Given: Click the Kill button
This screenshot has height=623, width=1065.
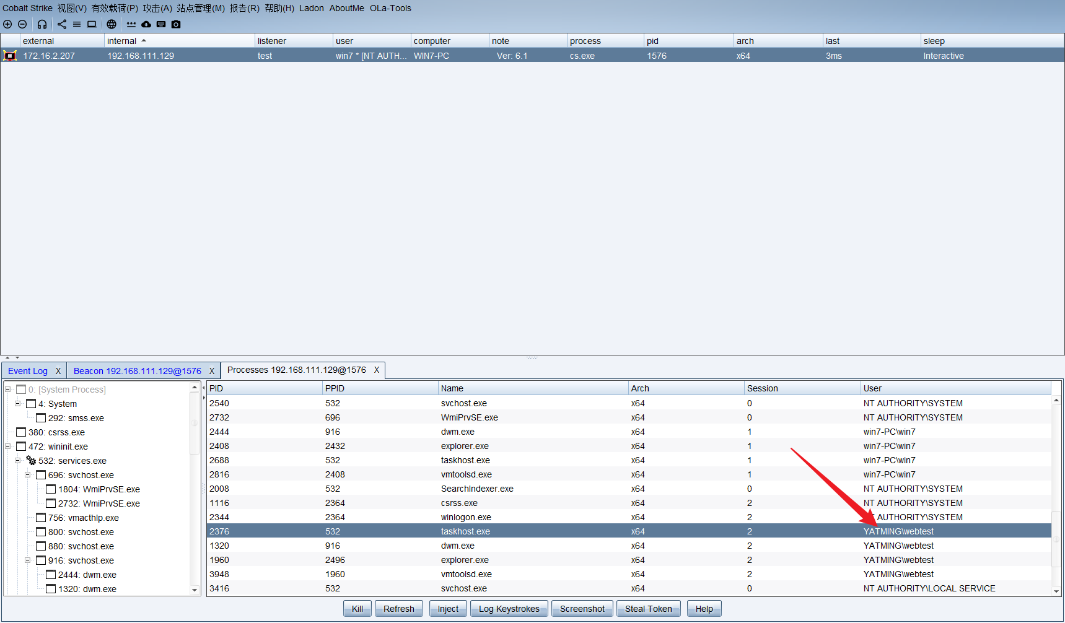Looking at the screenshot, I should coord(357,609).
